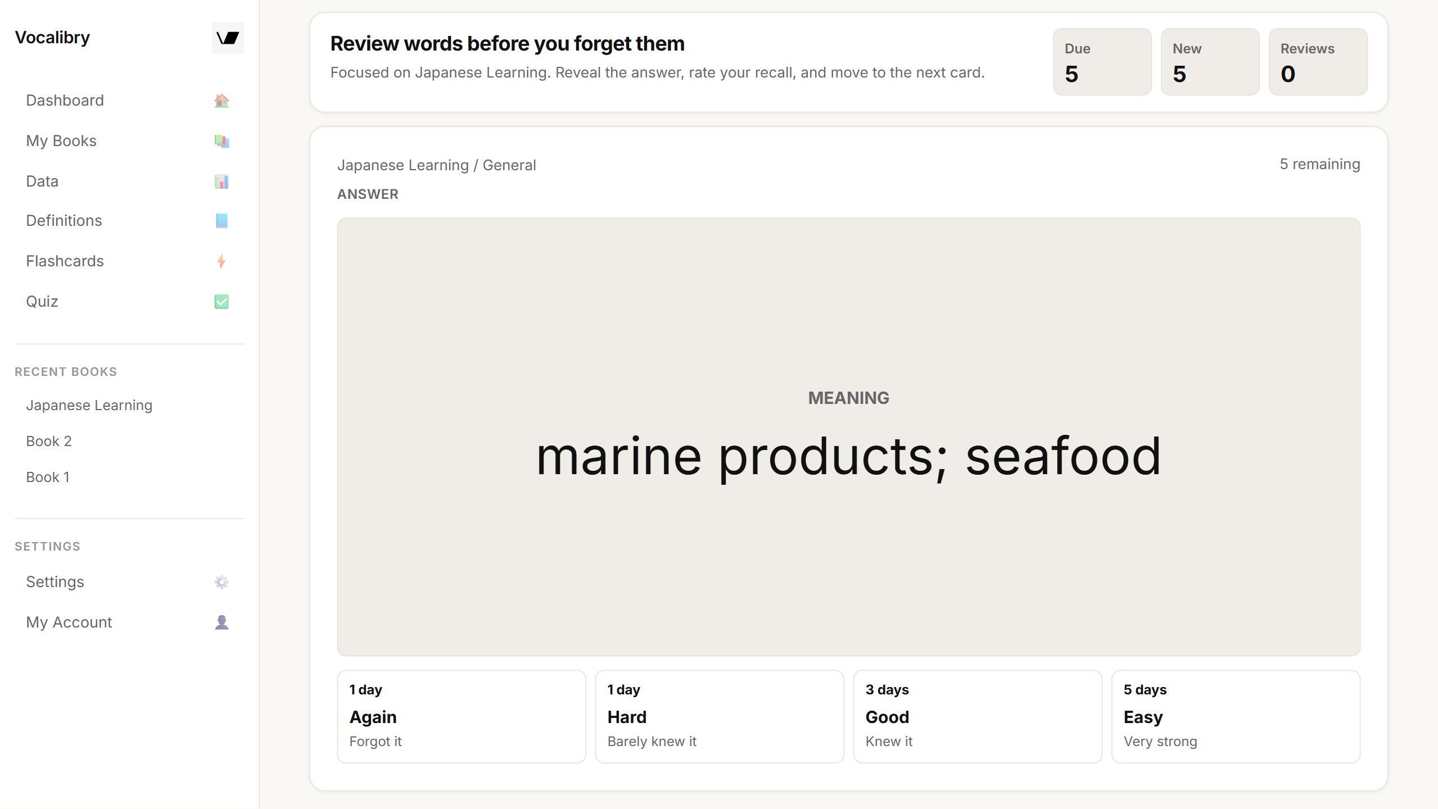Navigate to Definitions
This screenshot has width=1438, height=809.
point(129,221)
